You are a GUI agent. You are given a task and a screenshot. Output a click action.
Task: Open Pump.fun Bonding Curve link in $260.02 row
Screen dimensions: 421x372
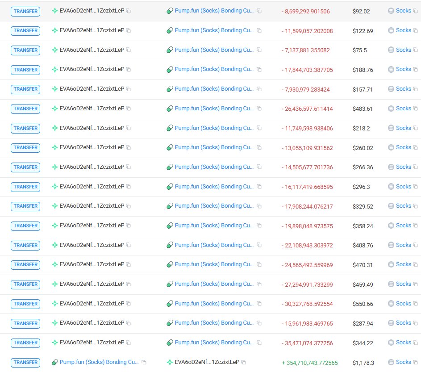[x=214, y=147]
